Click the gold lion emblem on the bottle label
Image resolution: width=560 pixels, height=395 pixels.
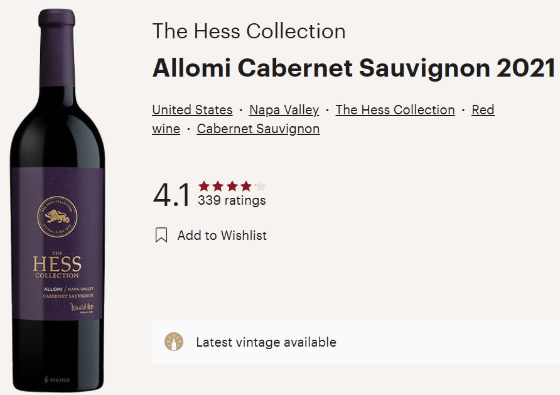click(x=57, y=217)
